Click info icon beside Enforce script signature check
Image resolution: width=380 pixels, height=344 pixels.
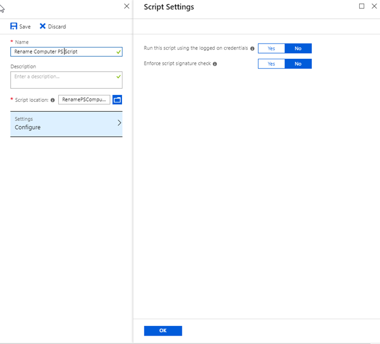215,64
